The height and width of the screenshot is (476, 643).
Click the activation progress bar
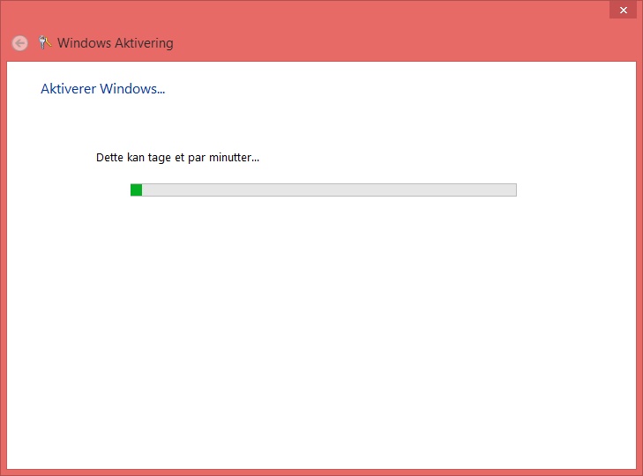(323, 190)
